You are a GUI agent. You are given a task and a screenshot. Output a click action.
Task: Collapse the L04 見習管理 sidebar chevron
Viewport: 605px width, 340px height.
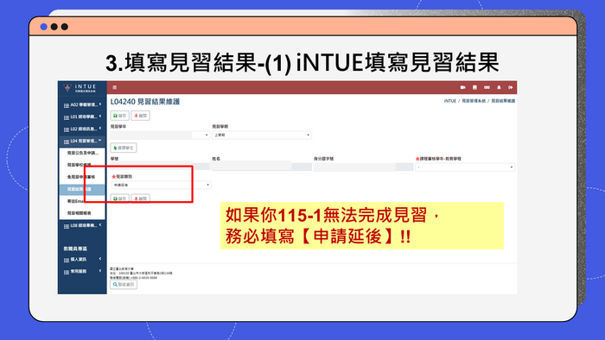[x=100, y=141]
